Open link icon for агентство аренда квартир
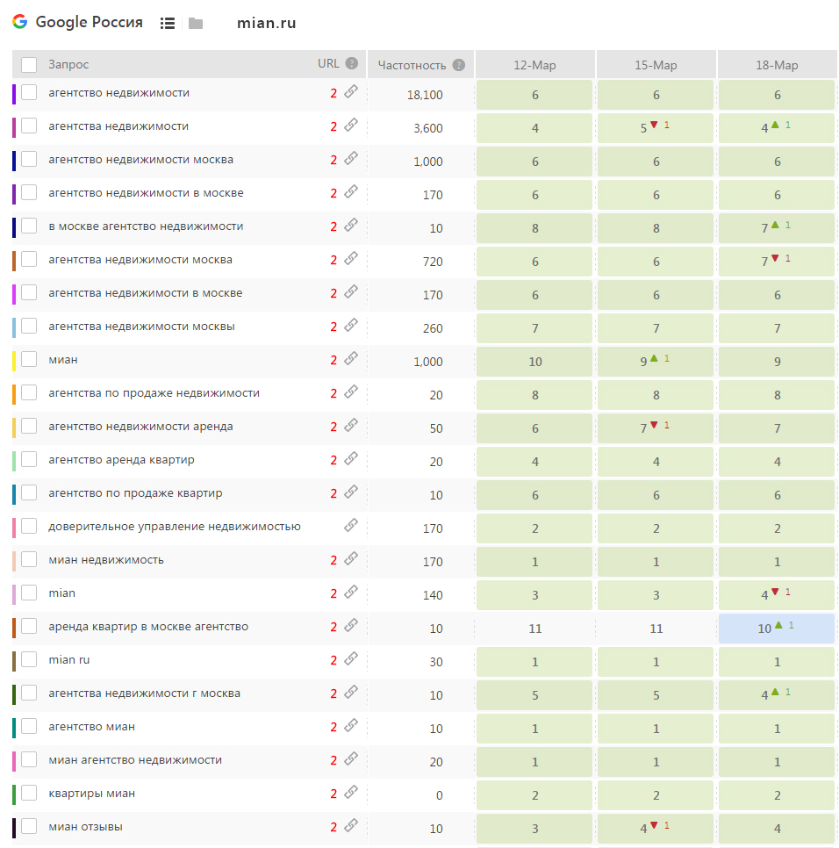Screen dimensions: 839x848 pos(351,458)
